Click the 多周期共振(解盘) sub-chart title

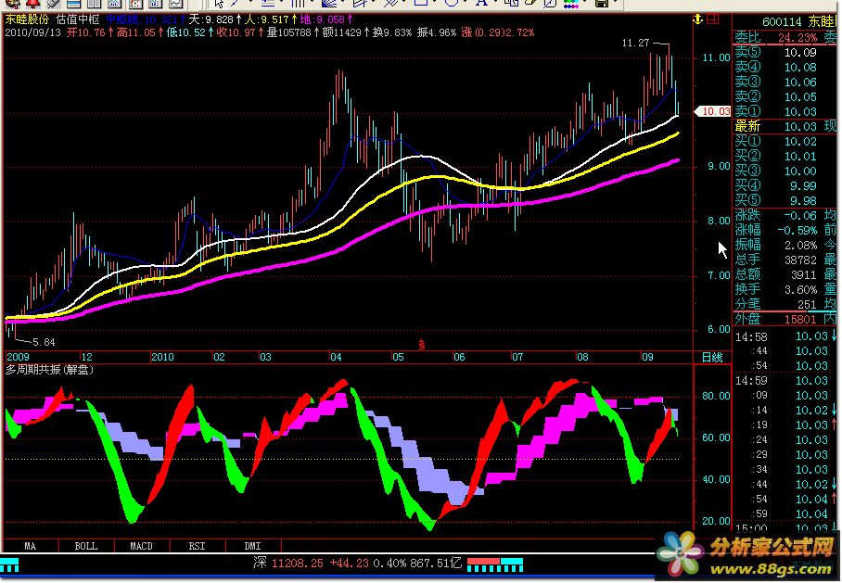coord(49,369)
